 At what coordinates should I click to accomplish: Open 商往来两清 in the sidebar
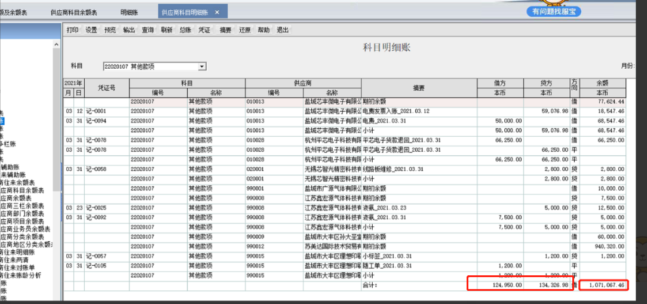[x=14, y=260]
